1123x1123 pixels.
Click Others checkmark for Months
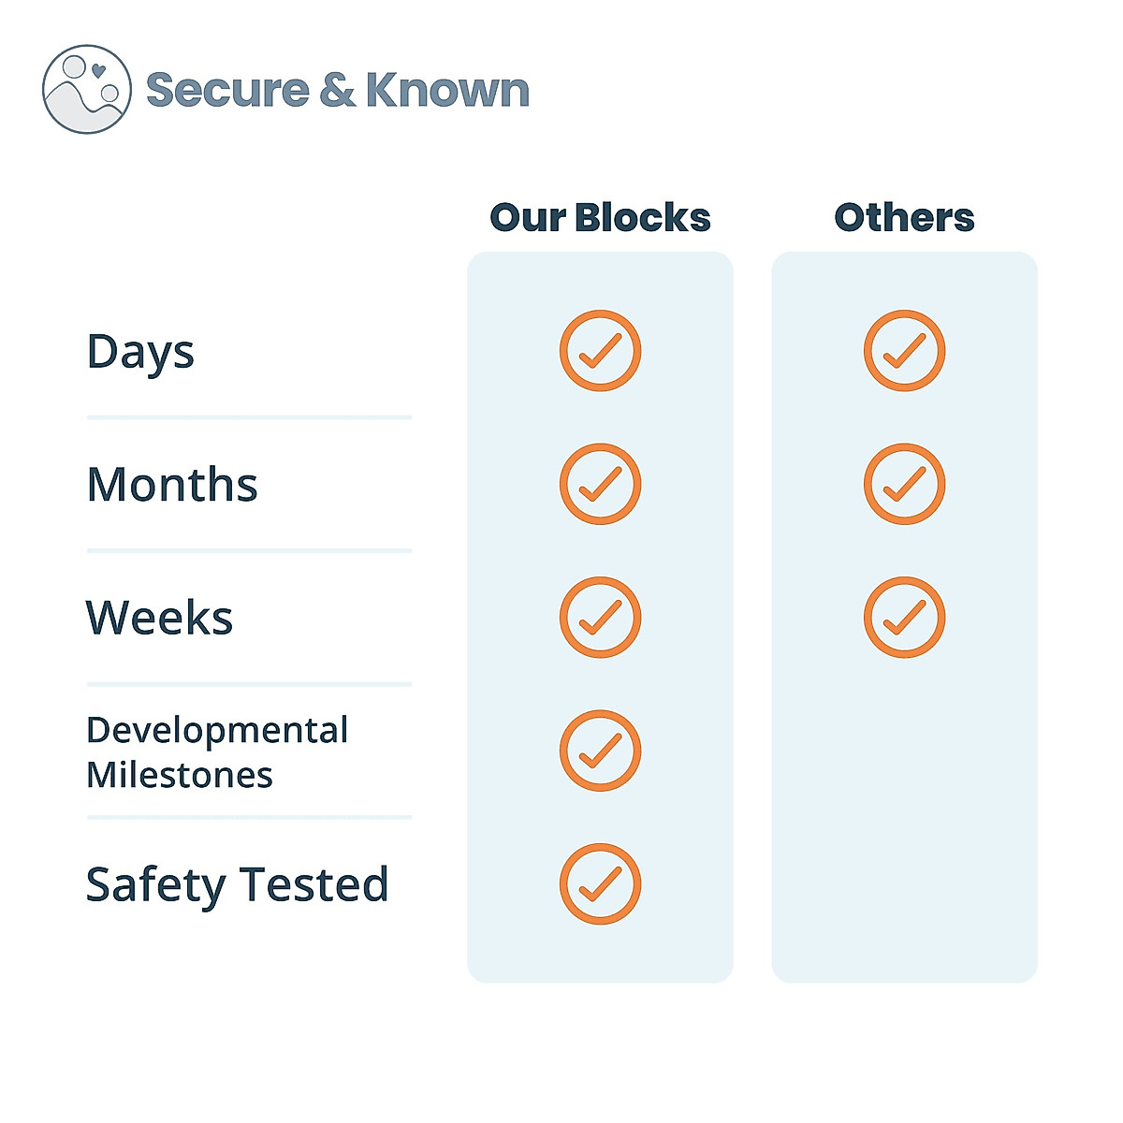[904, 484]
